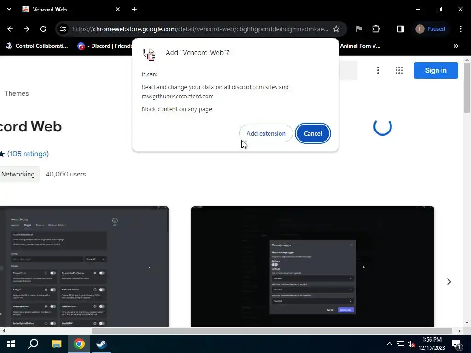Image resolution: width=471 pixels, height=353 pixels.
Task: Open the 105 ratings link
Action: coord(28,154)
